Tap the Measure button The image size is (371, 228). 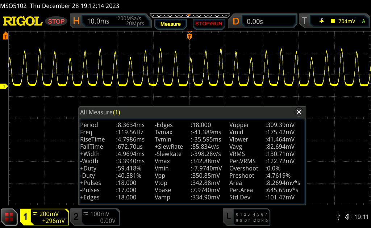point(171,24)
